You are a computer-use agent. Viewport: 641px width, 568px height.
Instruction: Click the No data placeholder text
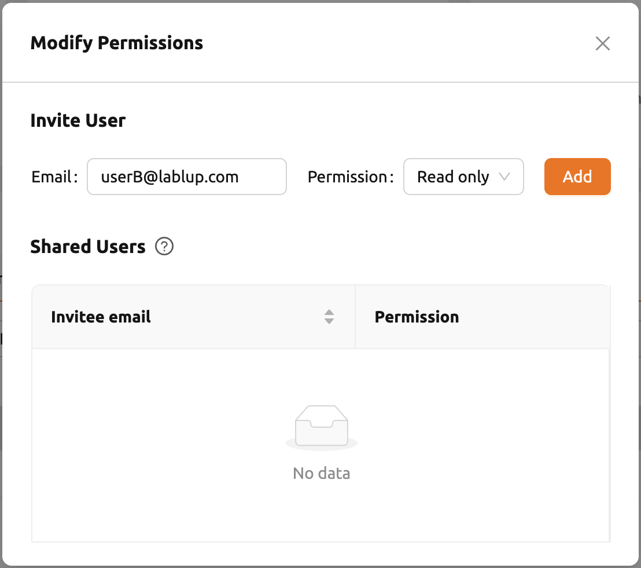322,474
